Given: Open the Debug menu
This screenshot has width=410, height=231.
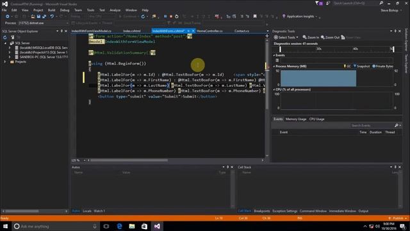Looking at the screenshot, I should (x=65, y=10).
